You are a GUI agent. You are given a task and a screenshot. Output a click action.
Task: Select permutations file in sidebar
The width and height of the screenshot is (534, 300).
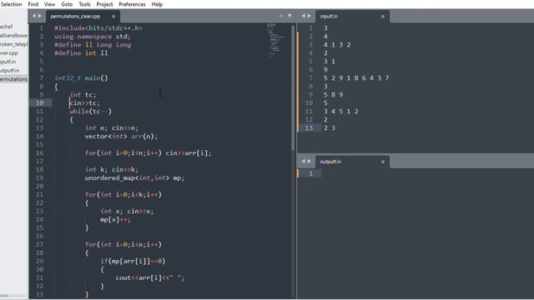click(x=13, y=79)
